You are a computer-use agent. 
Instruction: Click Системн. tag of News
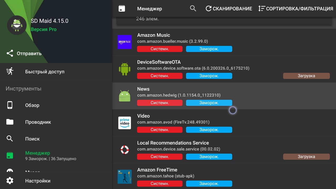tap(160, 103)
